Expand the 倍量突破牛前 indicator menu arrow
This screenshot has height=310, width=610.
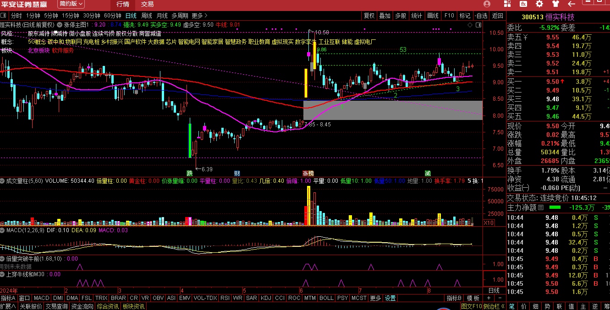pyautogui.click(x=2, y=259)
